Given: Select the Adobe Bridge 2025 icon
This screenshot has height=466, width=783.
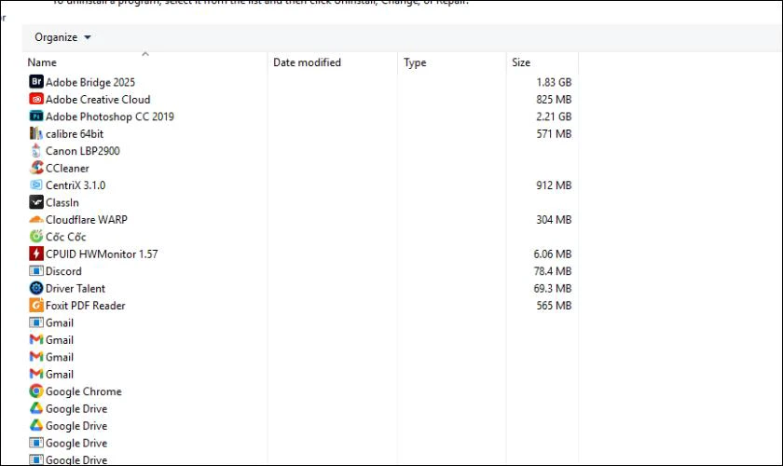Looking at the screenshot, I should click(36, 81).
